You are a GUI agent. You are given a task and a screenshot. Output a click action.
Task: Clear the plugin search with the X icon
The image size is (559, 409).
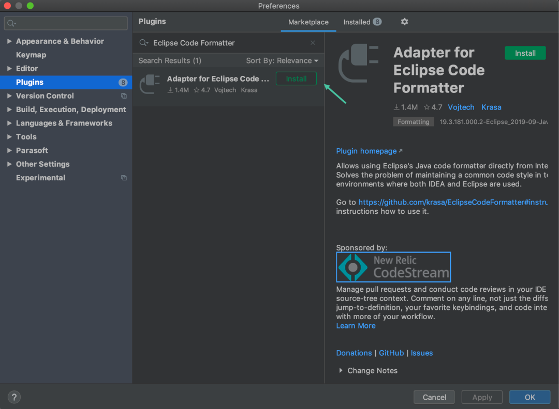[313, 42]
